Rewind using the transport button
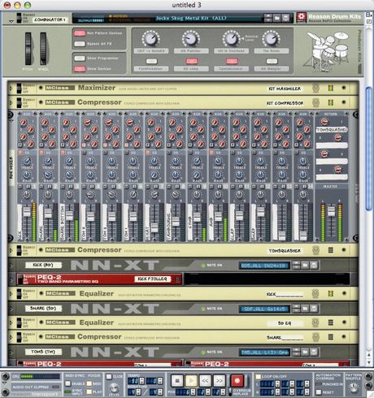 click(x=205, y=381)
